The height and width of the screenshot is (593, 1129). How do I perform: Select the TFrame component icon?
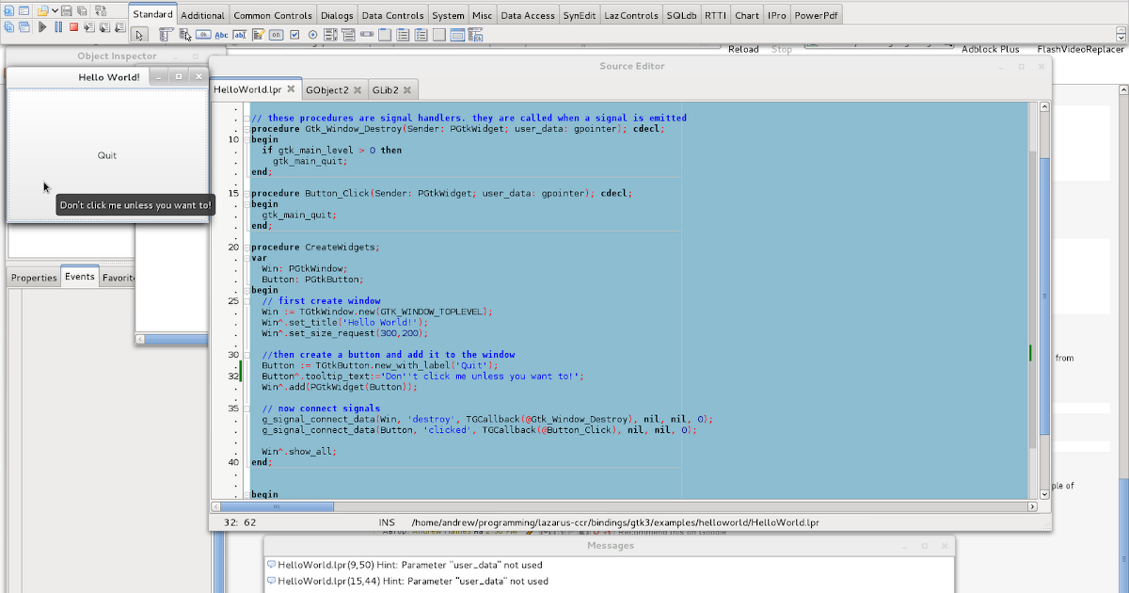pos(457,35)
